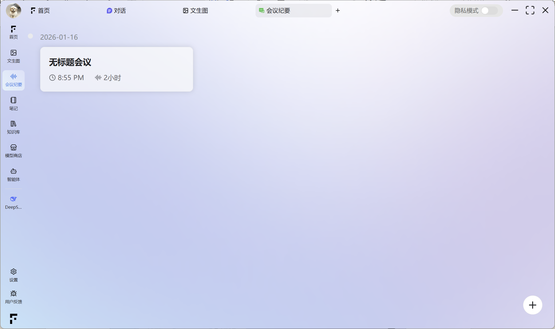Open the 笔记 notes section
The width and height of the screenshot is (555, 329).
point(13,103)
